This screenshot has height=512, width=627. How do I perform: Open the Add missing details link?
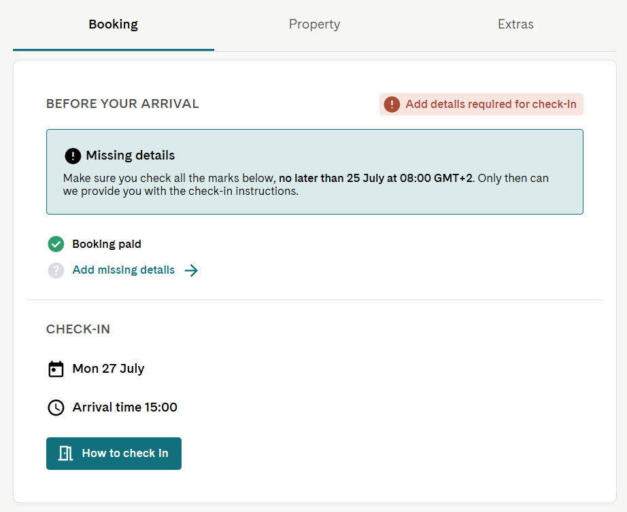point(123,270)
